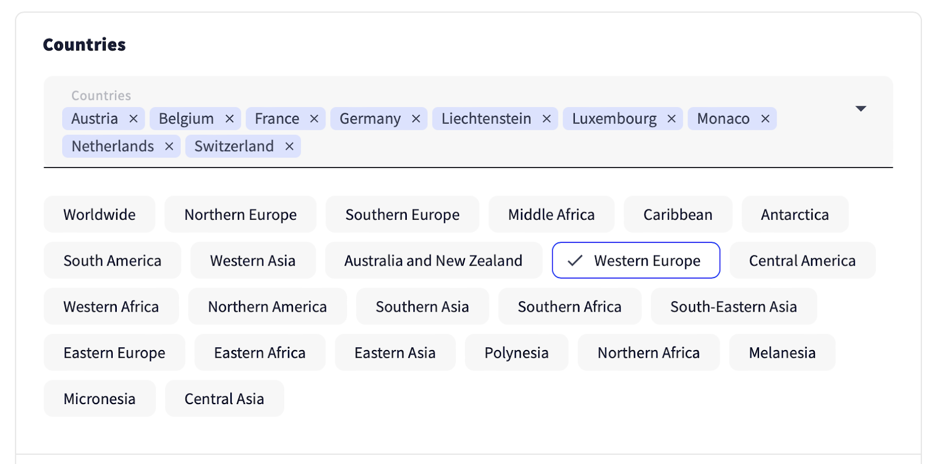Add the Northern America region

click(267, 306)
